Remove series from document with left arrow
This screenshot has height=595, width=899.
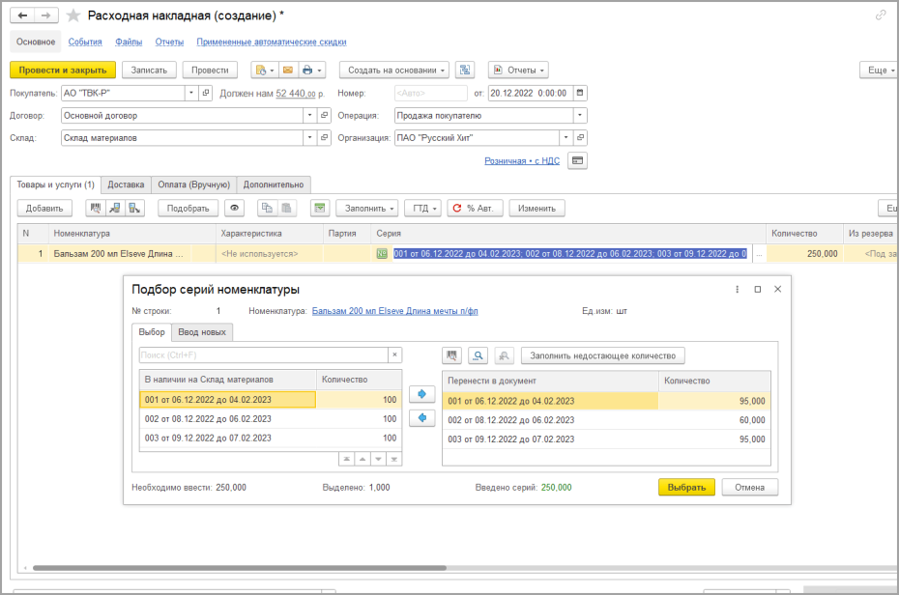coord(422,418)
